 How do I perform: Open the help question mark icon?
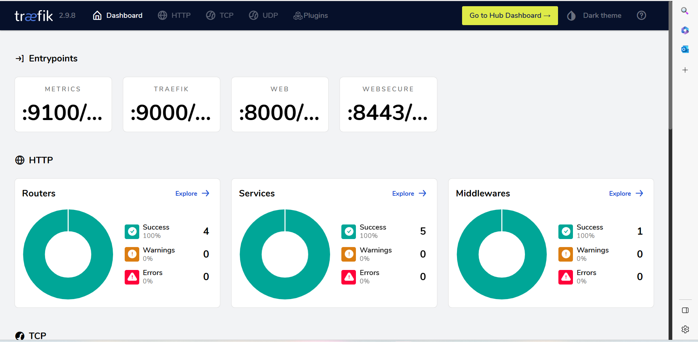(x=641, y=15)
